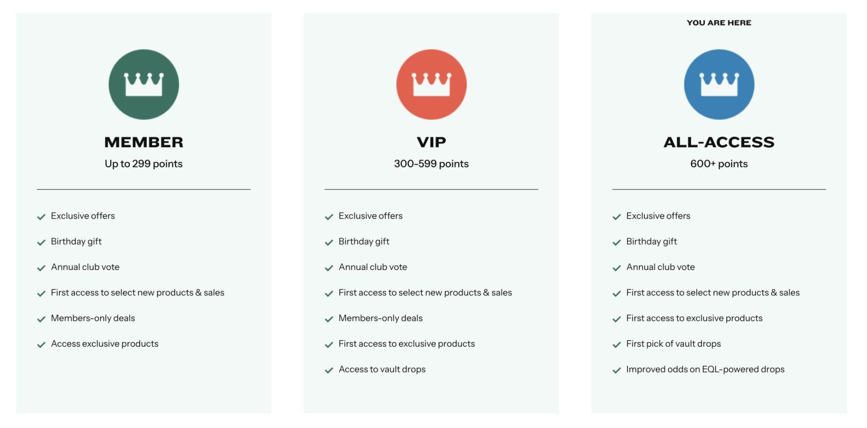The width and height of the screenshot is (867, 428).
Task: Click checkmark next to Access exclusive products
Action: pyautogui.click(x=41, y=344)
